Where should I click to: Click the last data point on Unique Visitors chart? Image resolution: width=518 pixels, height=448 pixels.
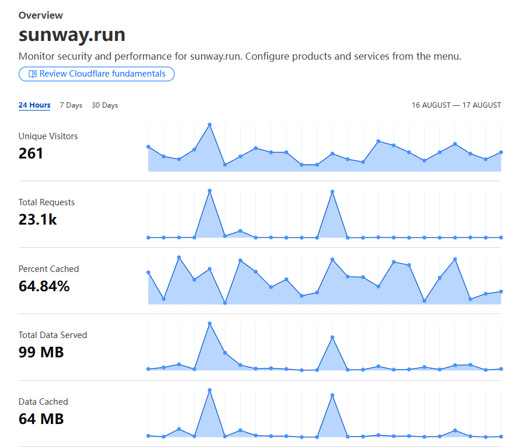pos(500,153)
